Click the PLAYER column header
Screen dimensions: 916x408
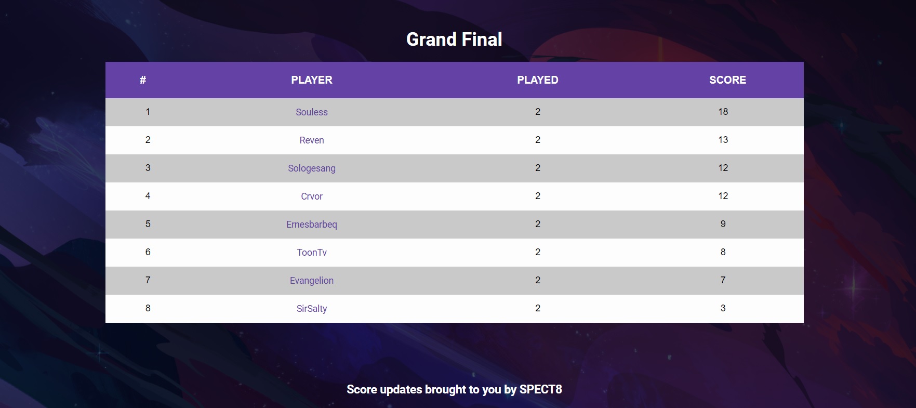coord(312,80)
